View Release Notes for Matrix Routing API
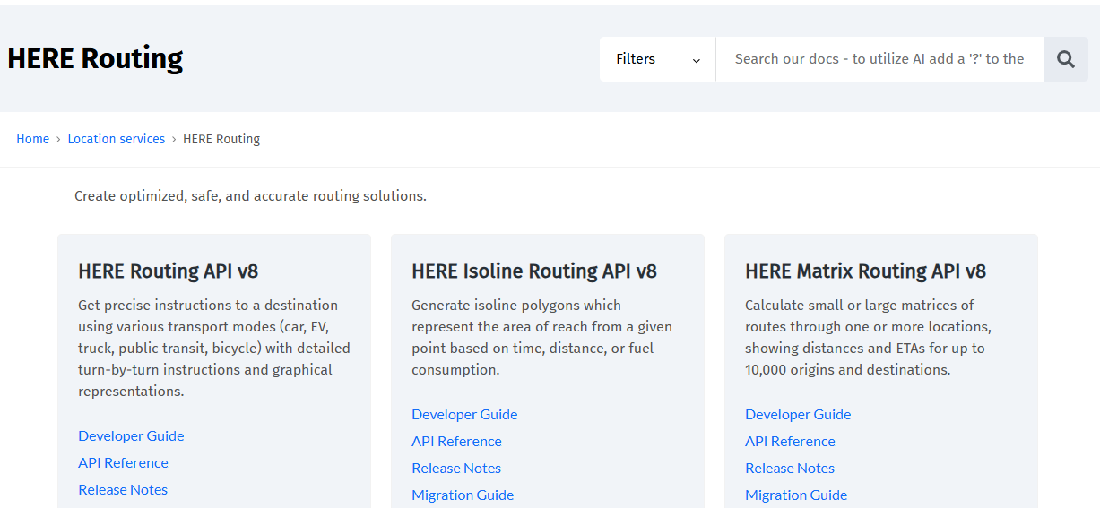Screen dimensions: 1100x508 790,469
